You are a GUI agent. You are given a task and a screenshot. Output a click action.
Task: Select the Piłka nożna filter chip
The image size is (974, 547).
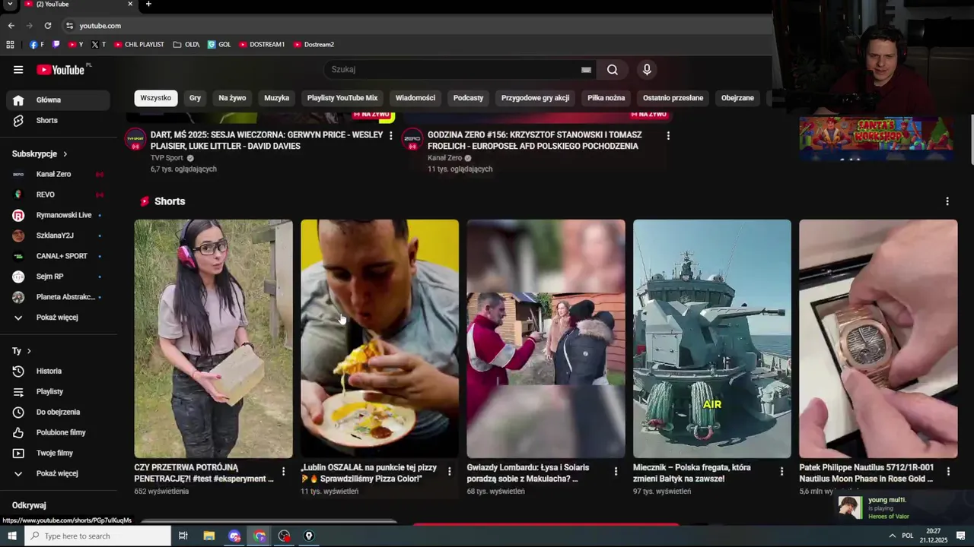[x=606, y=98]
